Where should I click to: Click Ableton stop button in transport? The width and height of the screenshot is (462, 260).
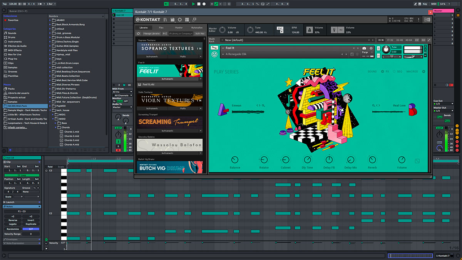tap(199, 4)
